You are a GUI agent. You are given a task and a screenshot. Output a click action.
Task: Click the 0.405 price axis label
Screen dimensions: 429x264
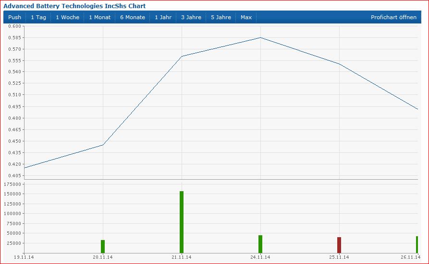pyautogui.click(x=14, y=175)
